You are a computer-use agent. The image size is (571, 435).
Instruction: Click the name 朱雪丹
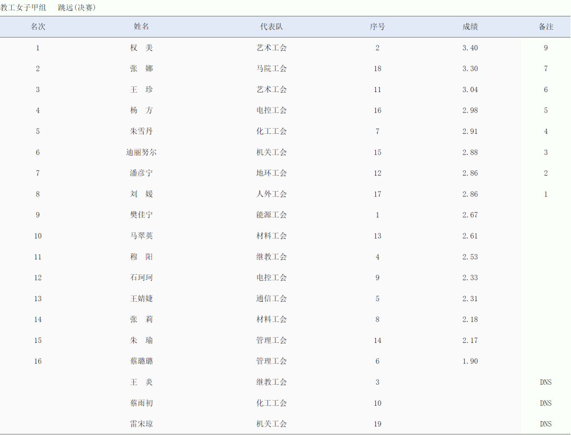coord(141,131)
